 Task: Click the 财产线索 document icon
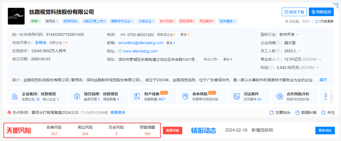click(x=137, y=96)
